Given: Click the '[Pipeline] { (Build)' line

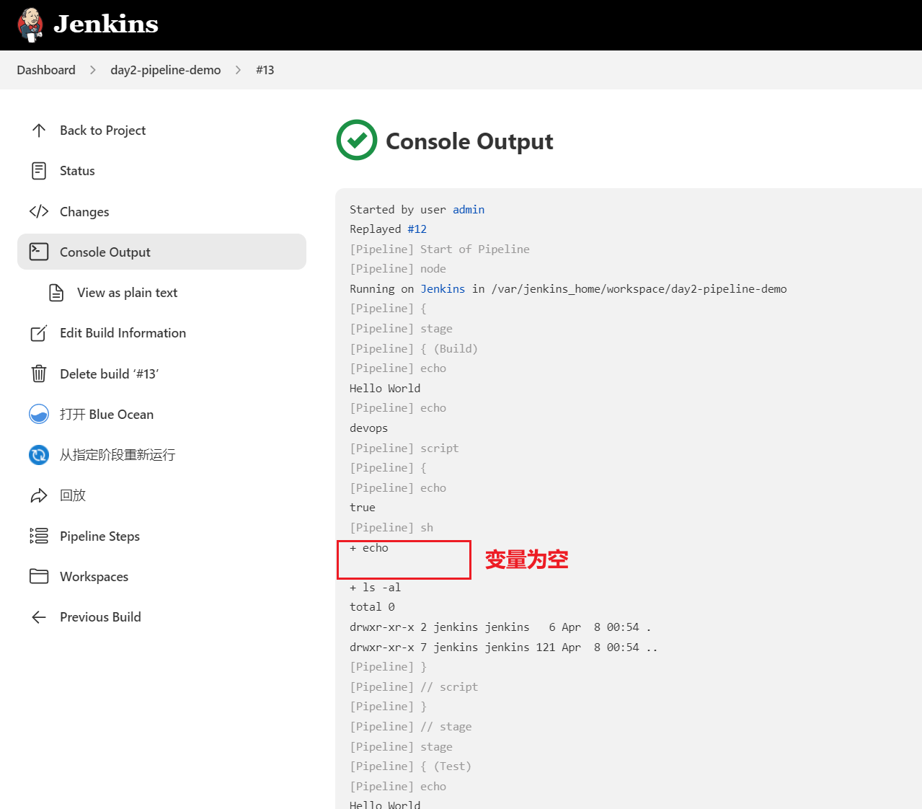Looking at the screenshot, I should point(414,349).
